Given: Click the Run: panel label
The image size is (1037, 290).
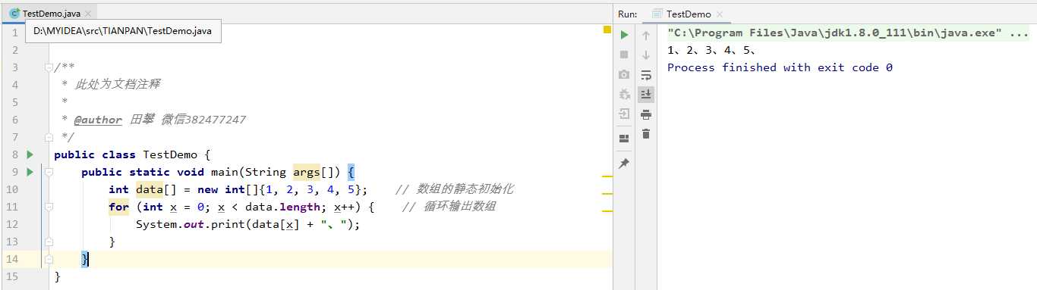Looking at the screenshot, I should pos(627,14).
